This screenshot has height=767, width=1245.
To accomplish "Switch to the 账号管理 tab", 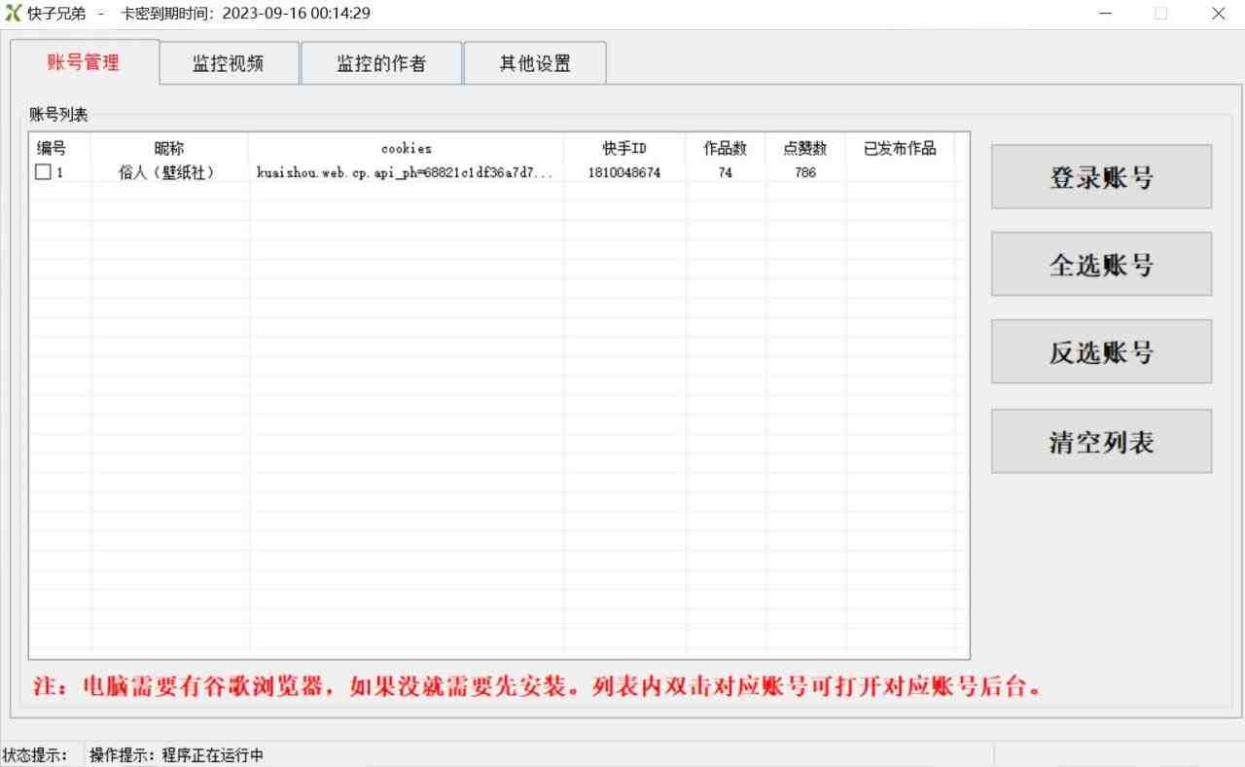I will point(84,63).
